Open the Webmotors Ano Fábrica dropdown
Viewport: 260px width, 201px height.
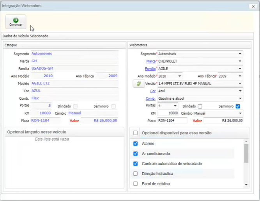pyautogui.click(x=240, y=76)
